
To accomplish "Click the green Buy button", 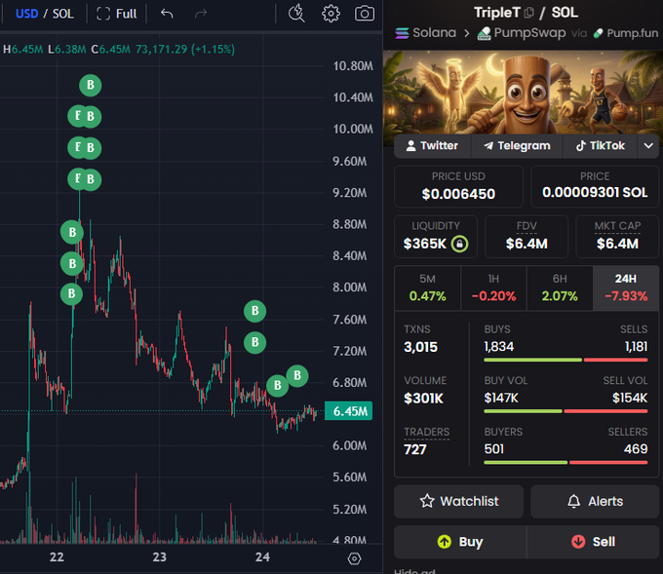I will tap(460, 542).
